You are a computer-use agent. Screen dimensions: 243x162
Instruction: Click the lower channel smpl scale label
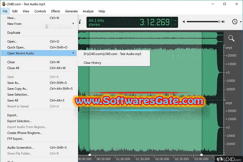[228, 103]
